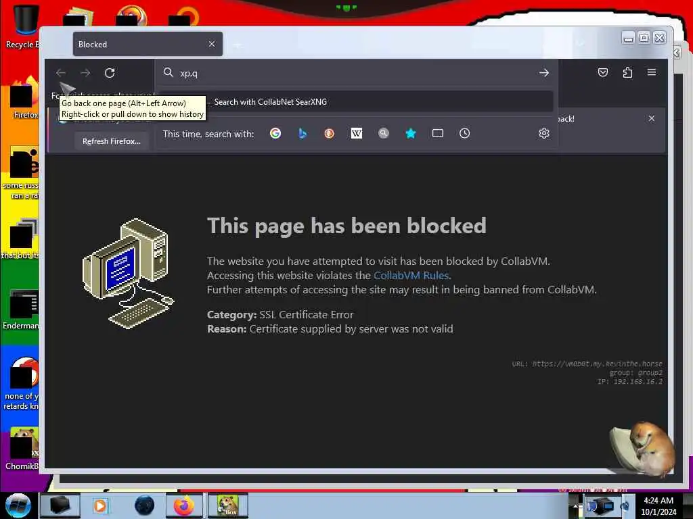Open the Firefox taskbar button
Screen dimensions: 693x519
pyautogui.click(x=184, y=505)
